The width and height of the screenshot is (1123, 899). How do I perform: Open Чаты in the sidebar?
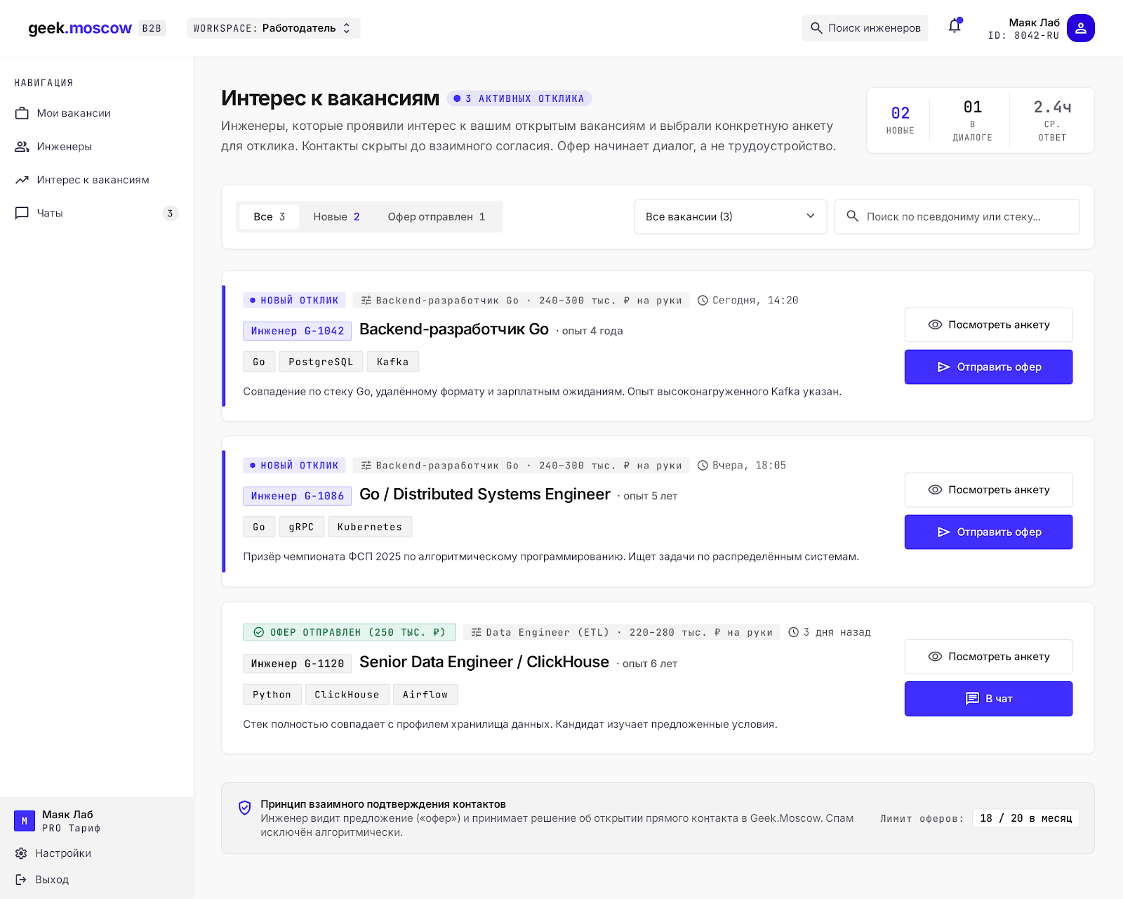[97, 213]
